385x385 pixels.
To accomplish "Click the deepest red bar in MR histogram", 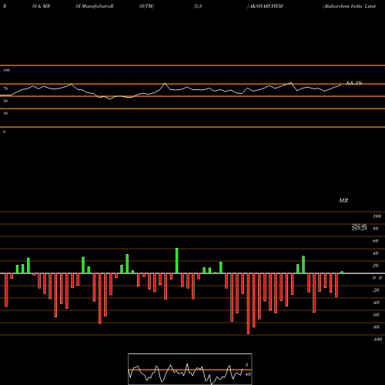I will pos(248,303).
